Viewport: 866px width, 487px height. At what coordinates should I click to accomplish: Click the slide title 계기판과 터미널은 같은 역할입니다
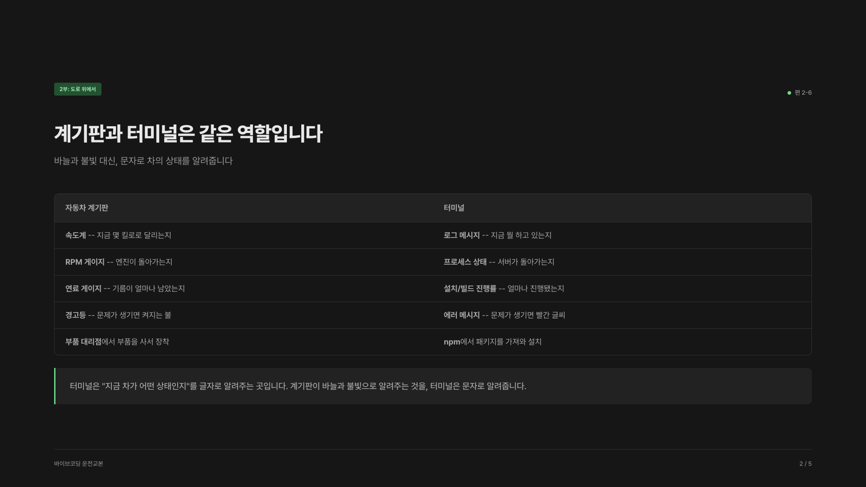click(188, 134)
